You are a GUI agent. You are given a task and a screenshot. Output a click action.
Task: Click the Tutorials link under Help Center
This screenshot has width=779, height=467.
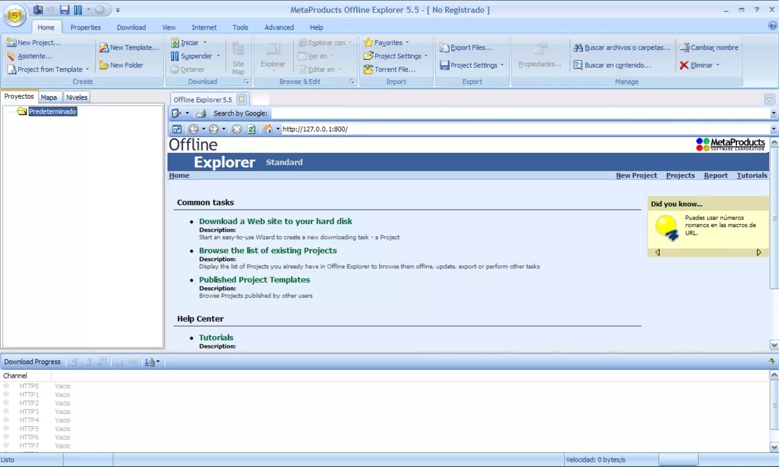pos(216,337)
